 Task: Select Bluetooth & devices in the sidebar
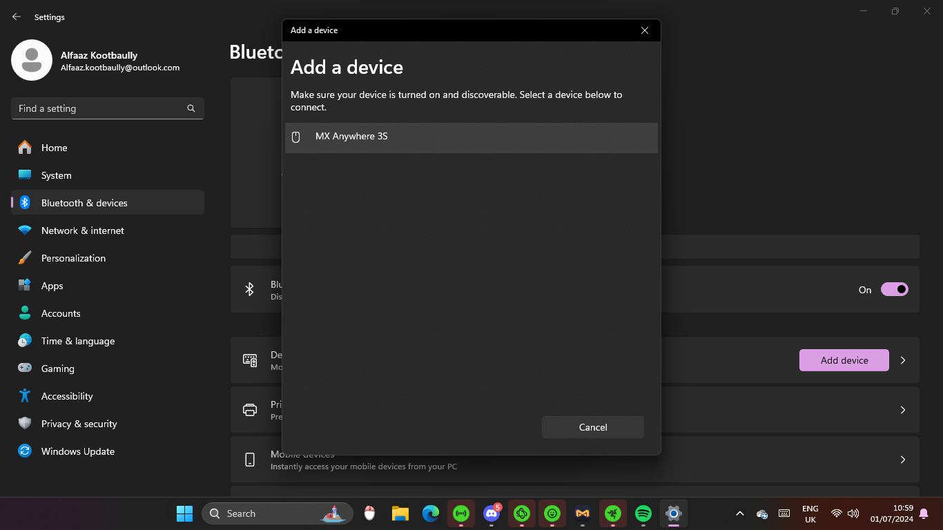tap(108, 203)
